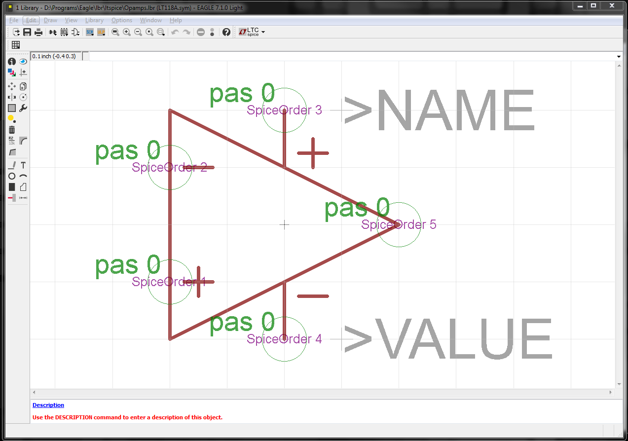Select the Info tool
Screen dimensions: 628x441
11,61
